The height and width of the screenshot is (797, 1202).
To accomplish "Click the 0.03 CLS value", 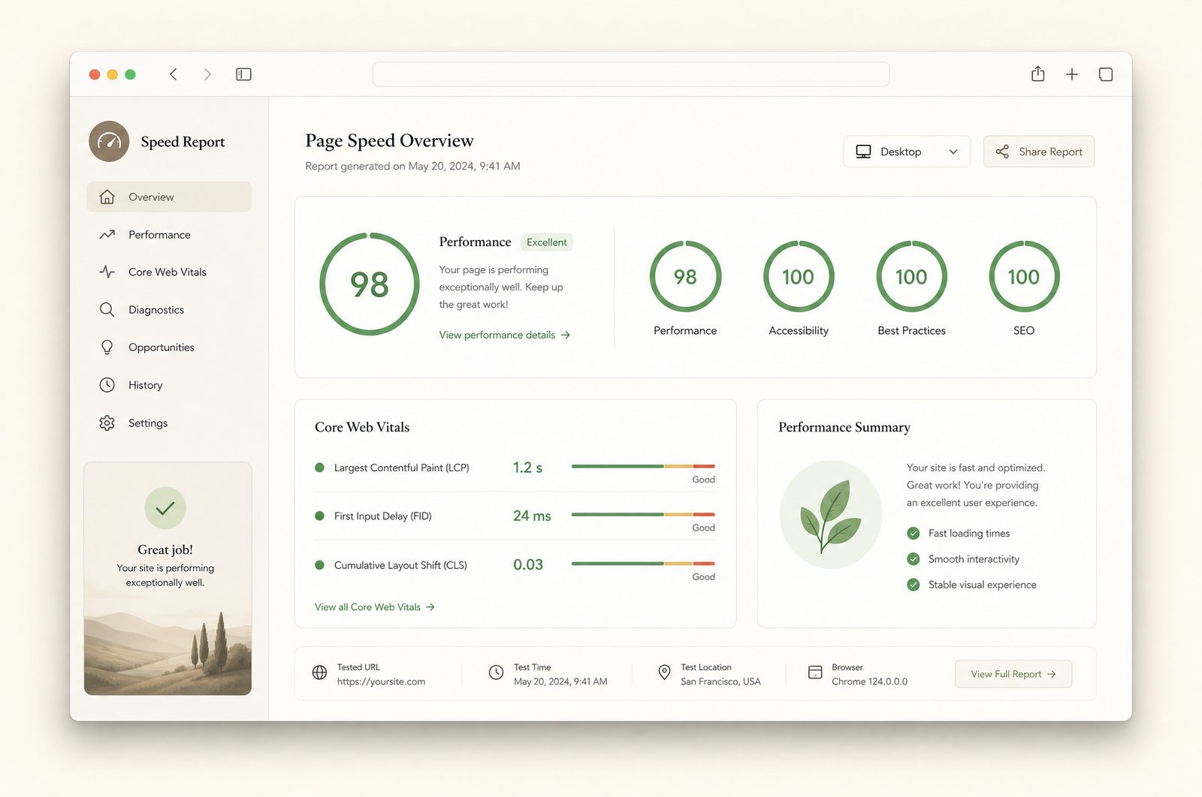I will click(x=528, y=564).
